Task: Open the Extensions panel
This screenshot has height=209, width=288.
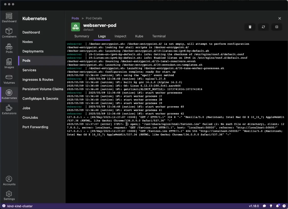Action: [x=9, y=110]
